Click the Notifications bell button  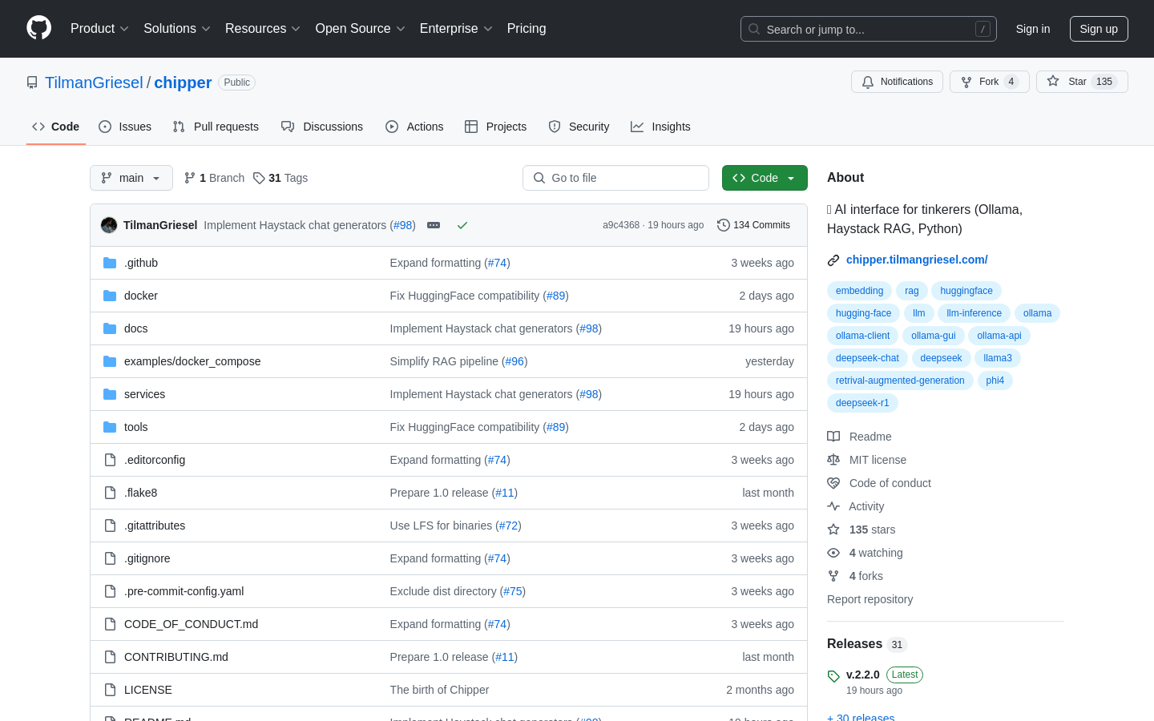(897, 82)
